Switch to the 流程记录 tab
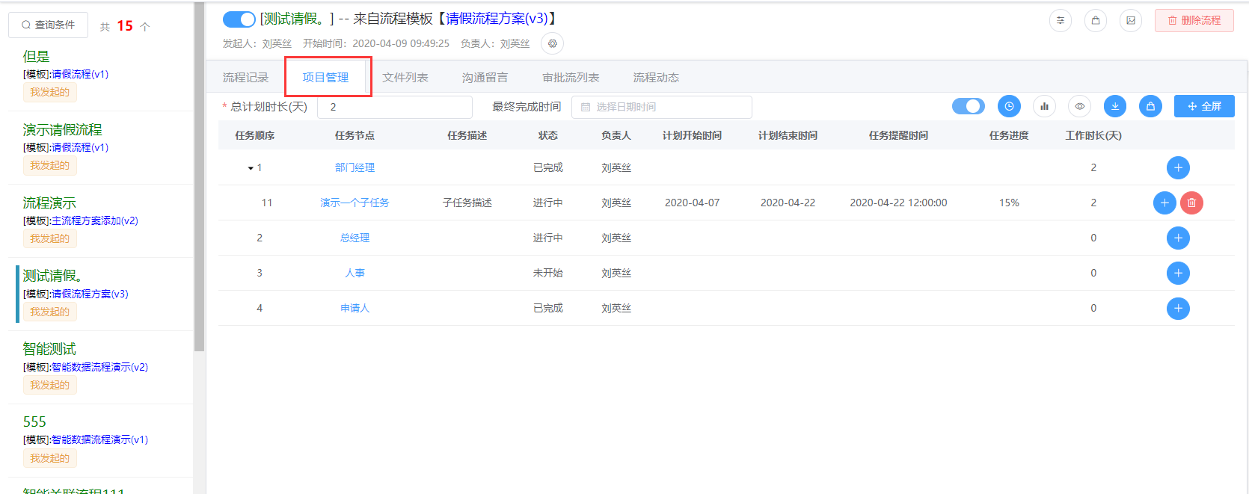1249x494 pixels. point(245,78)
